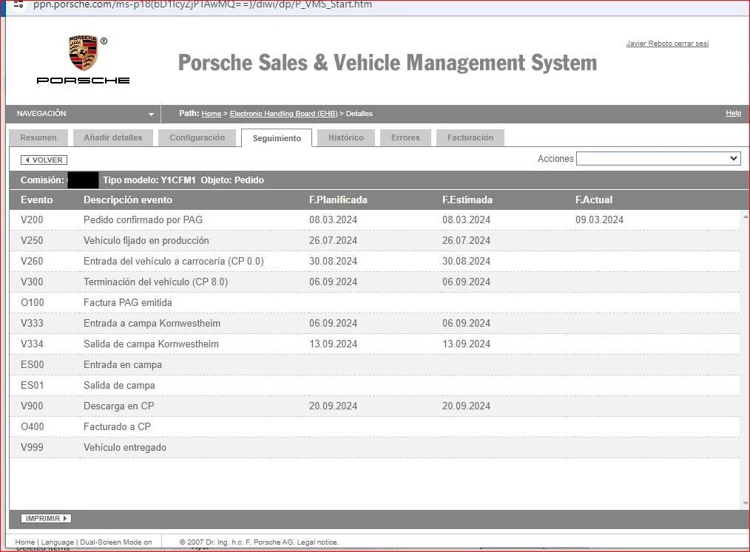
Task: Click 'Salida de campa Kornwestheim' text
Action: (151, 344)
